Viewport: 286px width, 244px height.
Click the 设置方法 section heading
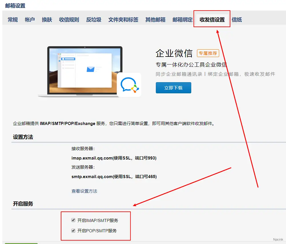pyautogui.click(x=23, y=137)
